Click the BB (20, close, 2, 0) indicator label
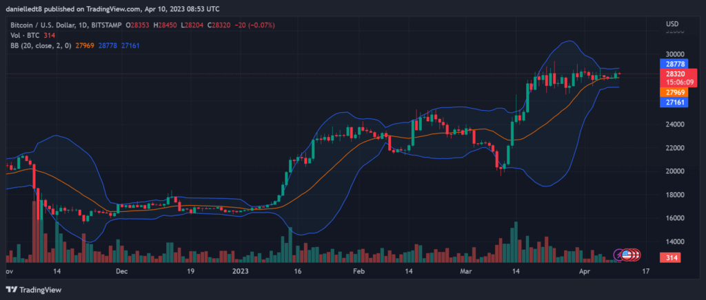The height and width of the screenshot is (300, 706). tap(41, 45)
